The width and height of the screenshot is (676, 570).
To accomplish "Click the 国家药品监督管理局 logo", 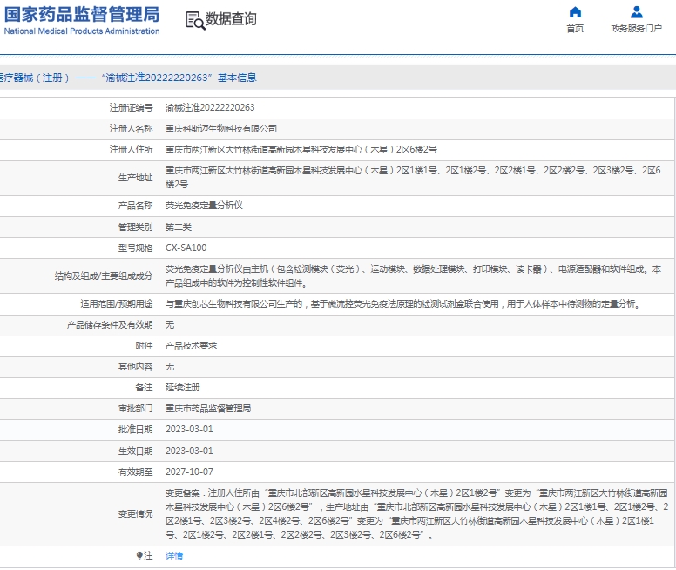I will tap(82, 20).
